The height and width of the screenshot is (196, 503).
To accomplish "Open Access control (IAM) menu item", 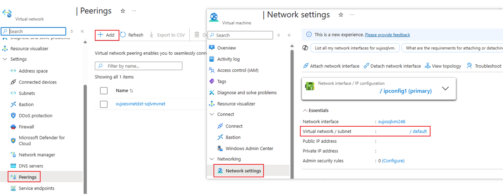I will tap(238, 70).
